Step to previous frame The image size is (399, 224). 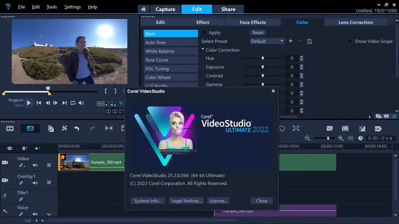click(47, 103)
